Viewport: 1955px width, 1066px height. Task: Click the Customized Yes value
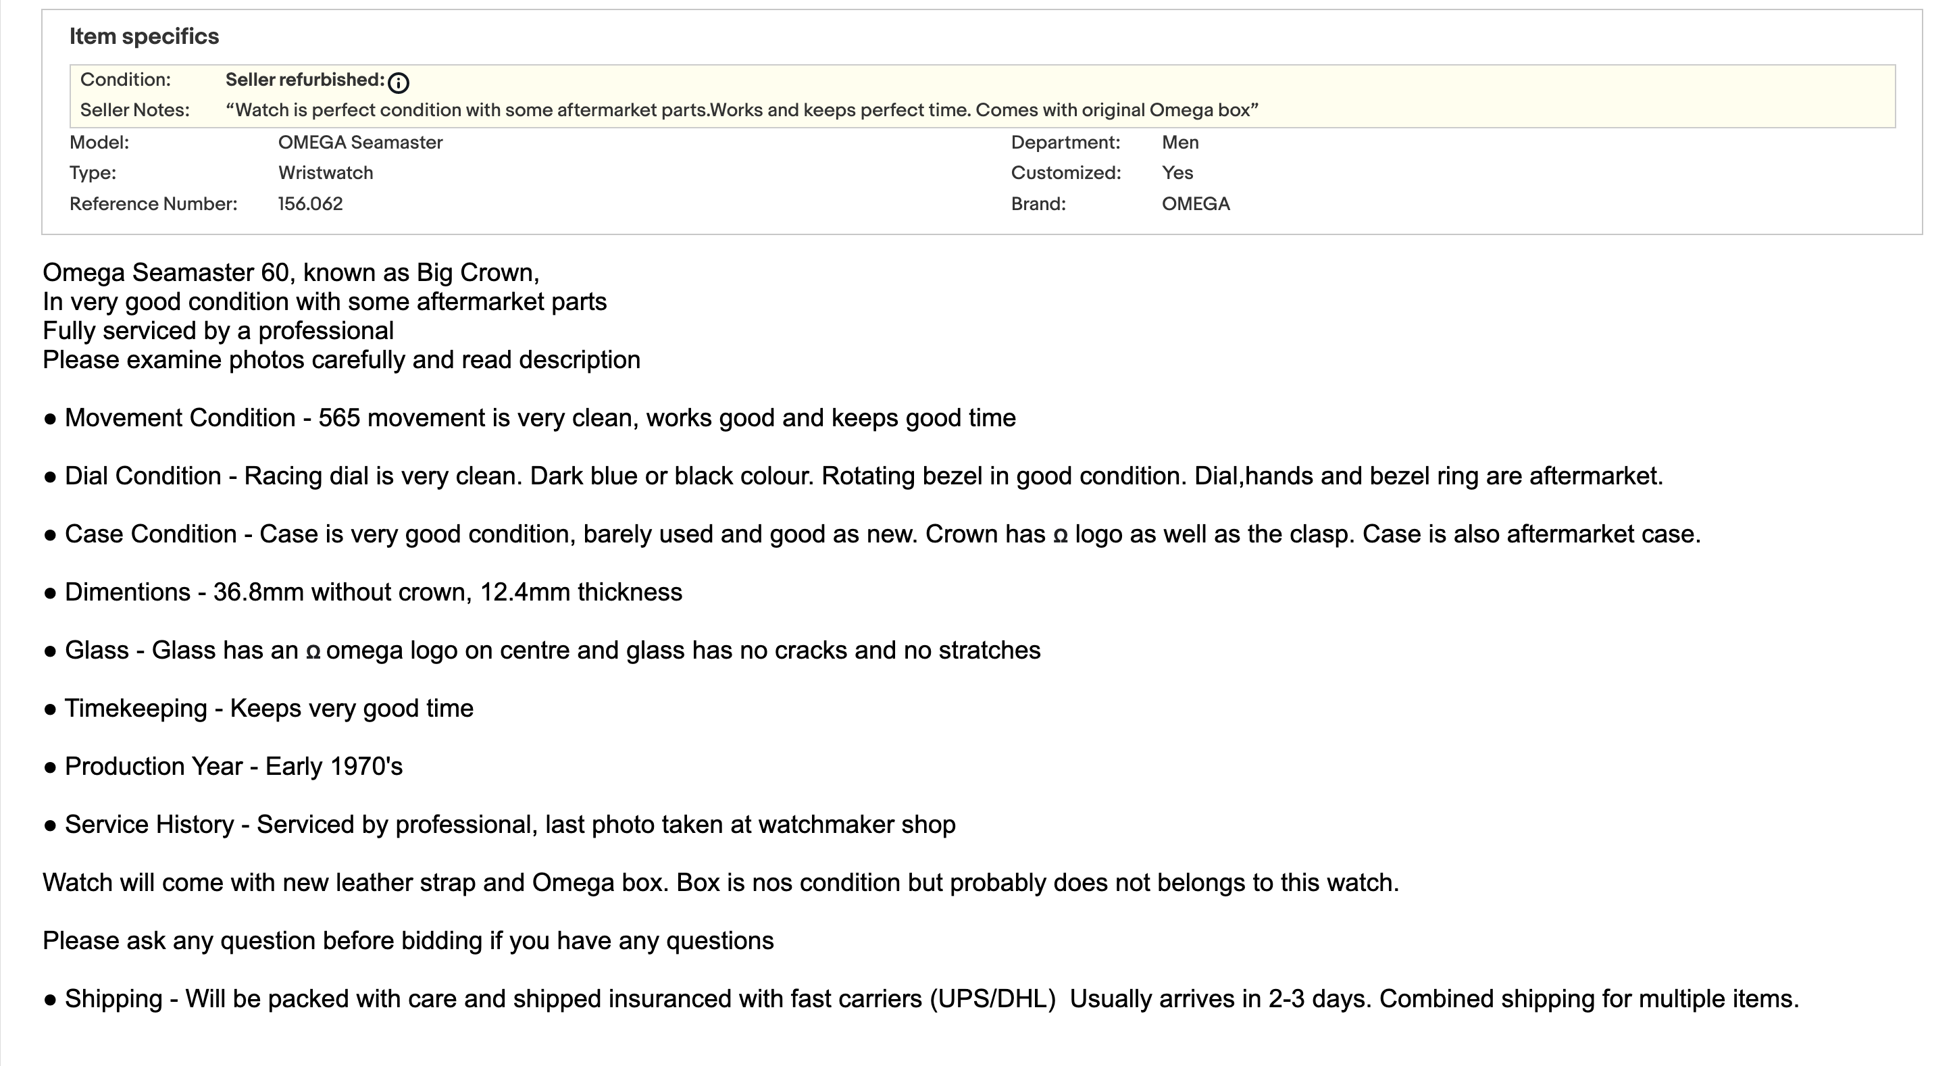[1177, 173]
